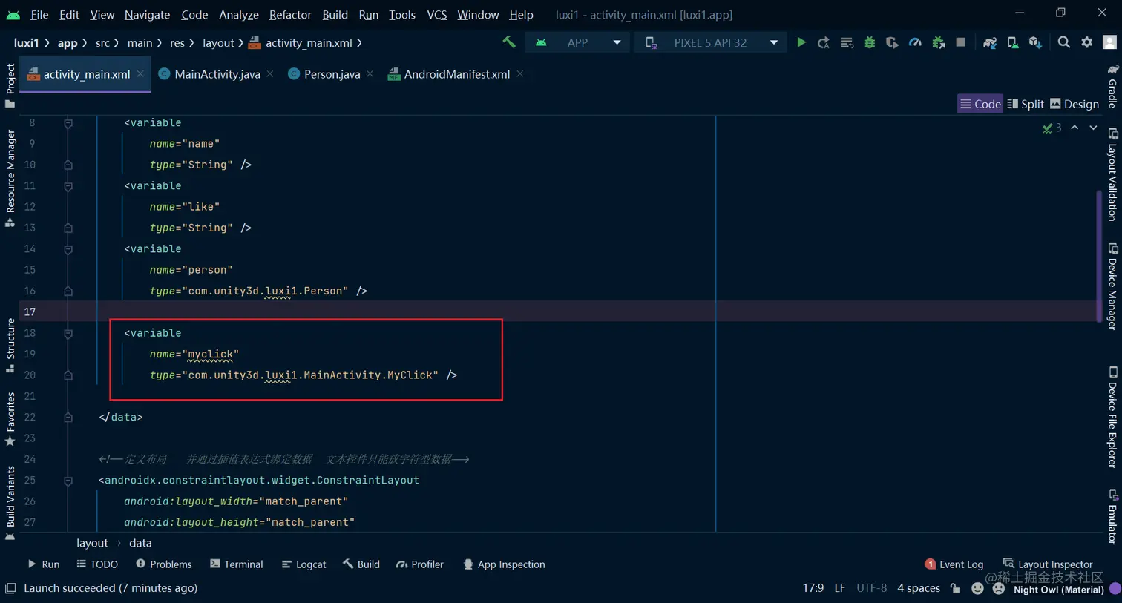Click Search Everywhere magnifier icon
1122x603 pixels.
[x=1064, y=42]
